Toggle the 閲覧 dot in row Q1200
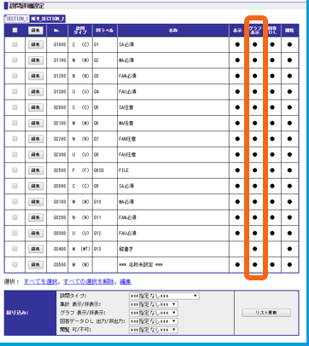This screenshot has height=346, width=309. click(x=289, y=76)
